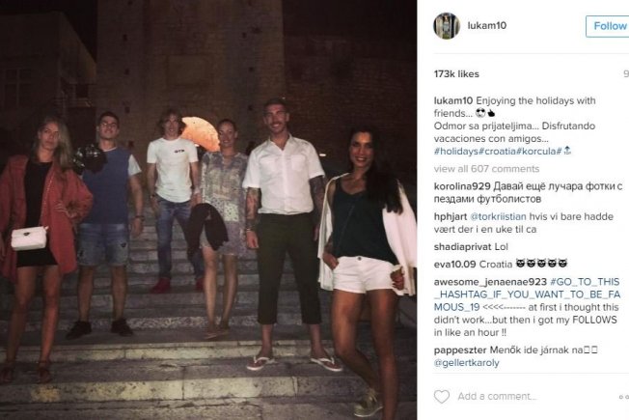Image resolution: width=629 pixels, height=420 pixels.
Task: Open the #korcula hashtag
Action: tap(538, 152)
